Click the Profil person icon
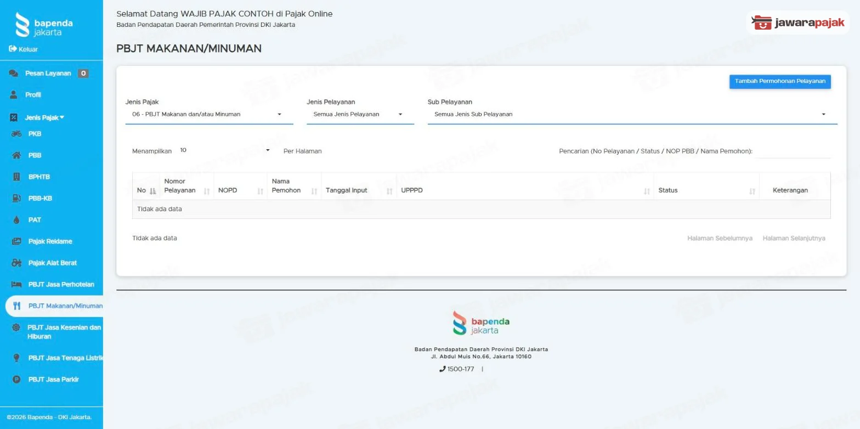The width and height of the screenshot is (860, 429). tap(14, 95)
